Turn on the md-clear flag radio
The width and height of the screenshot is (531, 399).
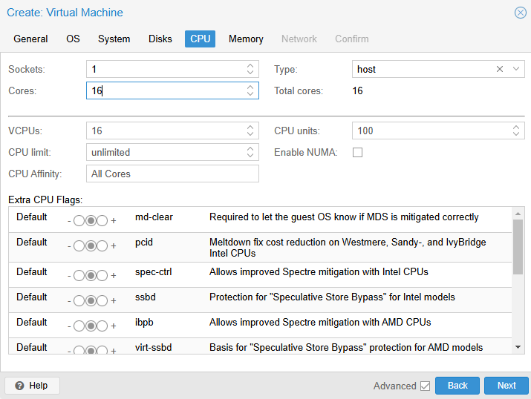tap(102, 221)
